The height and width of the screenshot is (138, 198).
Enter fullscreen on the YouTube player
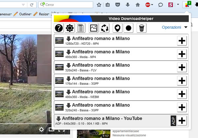tap(61, 130)
